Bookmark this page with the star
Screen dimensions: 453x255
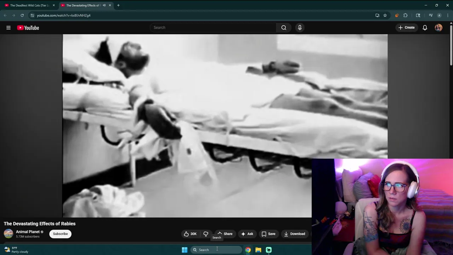coord(385,15)
